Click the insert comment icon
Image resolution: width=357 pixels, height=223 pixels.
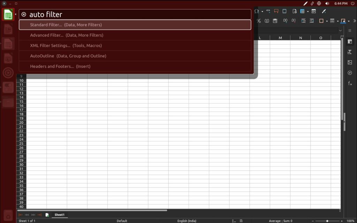tap(276, 11)
